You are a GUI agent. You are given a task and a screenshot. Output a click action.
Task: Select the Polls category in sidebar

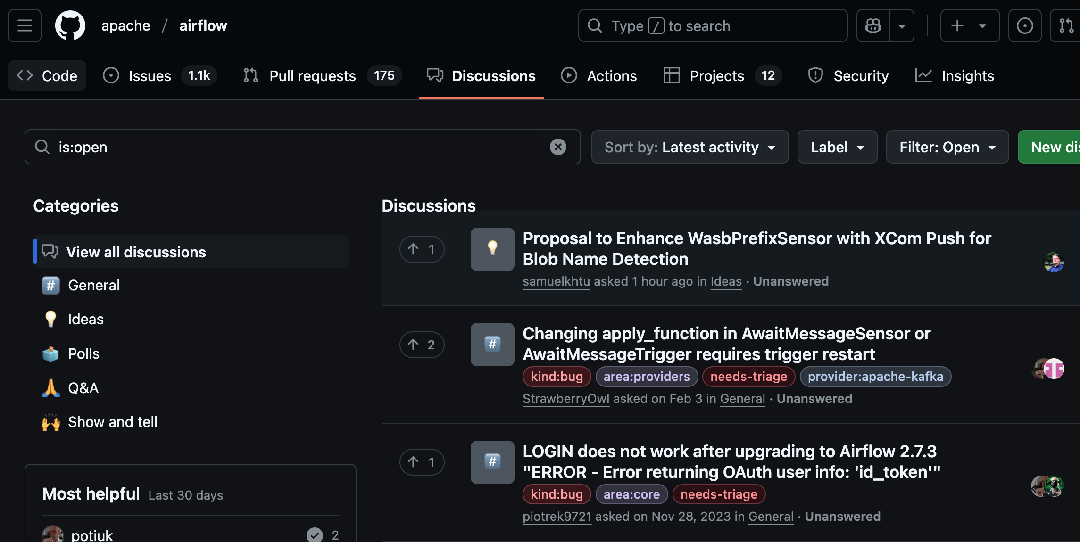[x=83, y=353]
